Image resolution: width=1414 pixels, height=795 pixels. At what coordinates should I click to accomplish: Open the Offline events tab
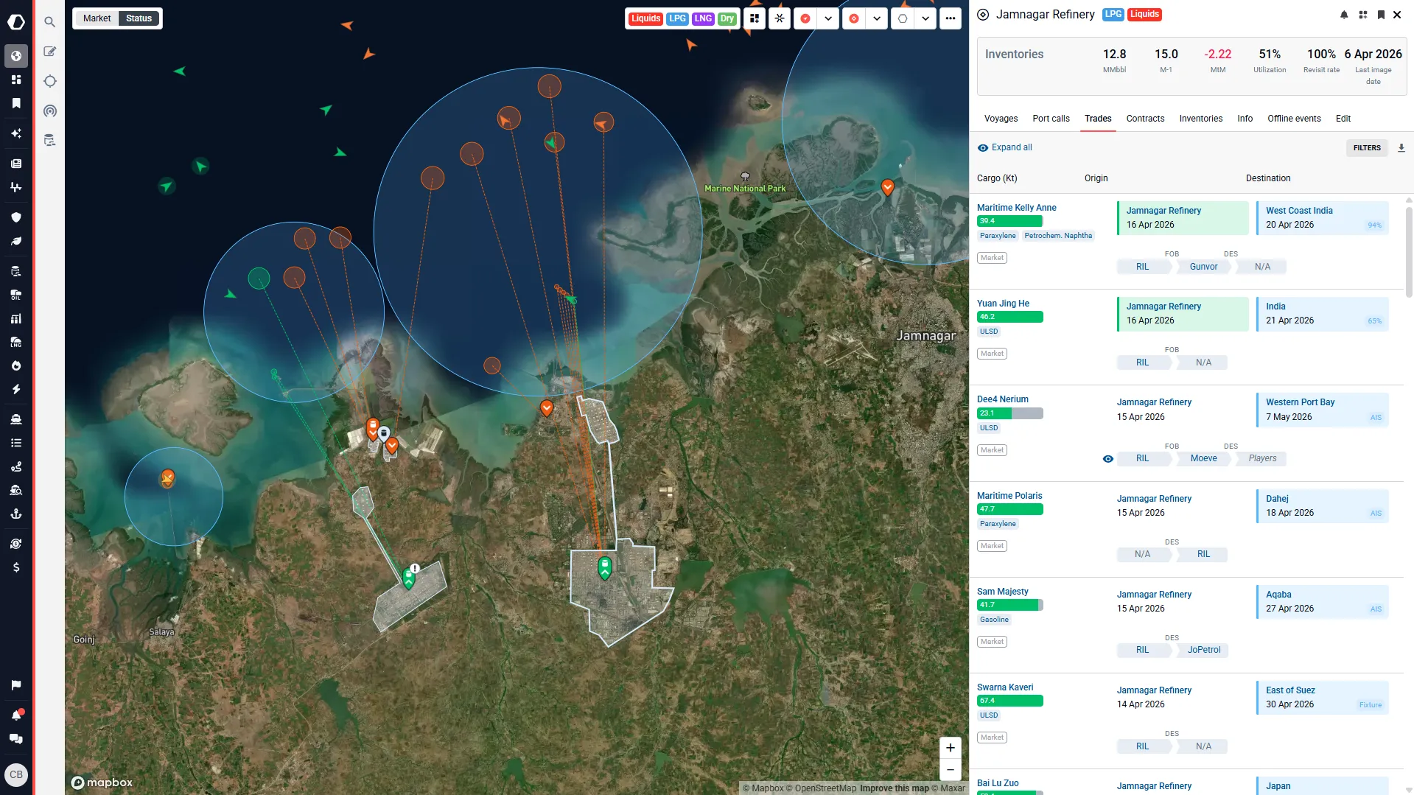1294,119
